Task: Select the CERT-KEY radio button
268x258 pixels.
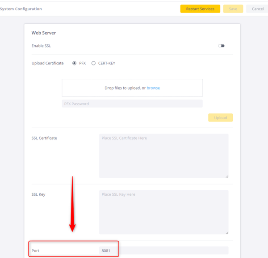Action: click(93, 63)
